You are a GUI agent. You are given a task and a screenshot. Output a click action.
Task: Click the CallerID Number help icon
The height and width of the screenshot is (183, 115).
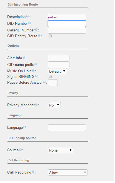pyautogui.click(x=36, y=30)
